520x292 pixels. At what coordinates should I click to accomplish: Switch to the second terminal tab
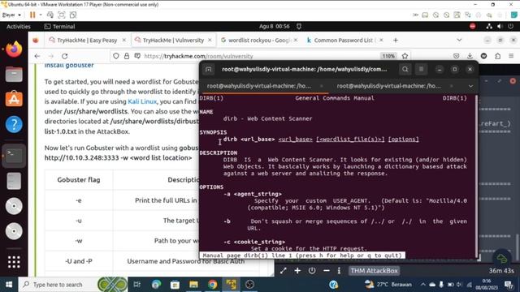click(393, 86)
